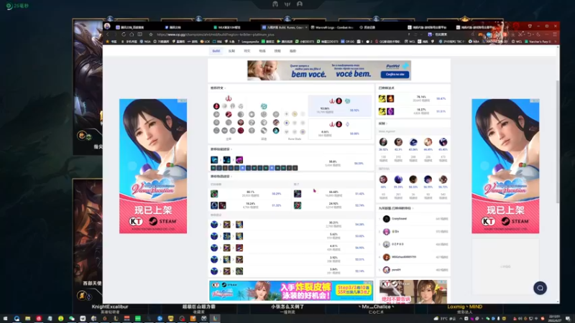Click the League of Legends taskbar icon
This screenshot has height=323, width=575.
coord(215,319)
